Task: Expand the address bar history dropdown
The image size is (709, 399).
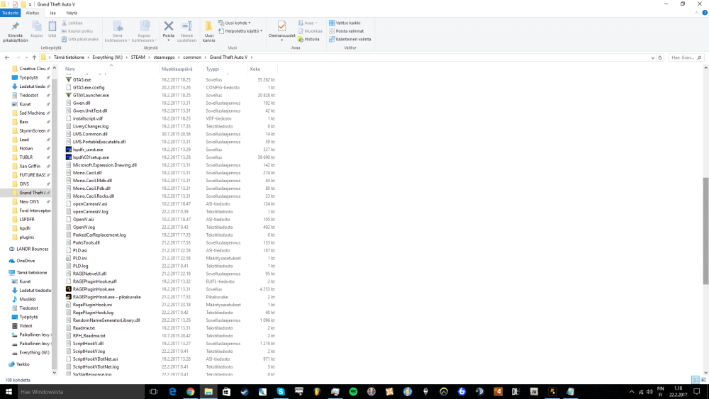Action: coord(652,57)
